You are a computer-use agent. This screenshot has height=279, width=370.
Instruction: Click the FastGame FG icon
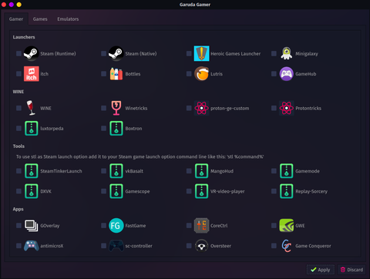click(116, 225)
